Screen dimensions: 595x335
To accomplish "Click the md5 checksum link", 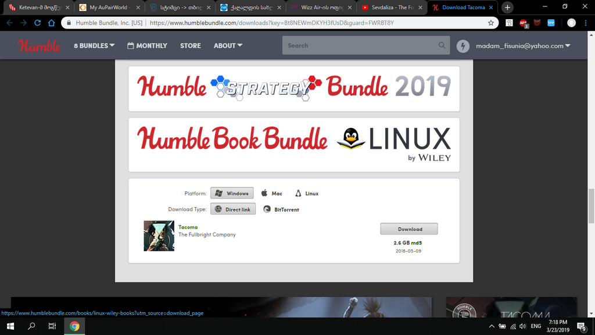I will (x=417, y=243).
